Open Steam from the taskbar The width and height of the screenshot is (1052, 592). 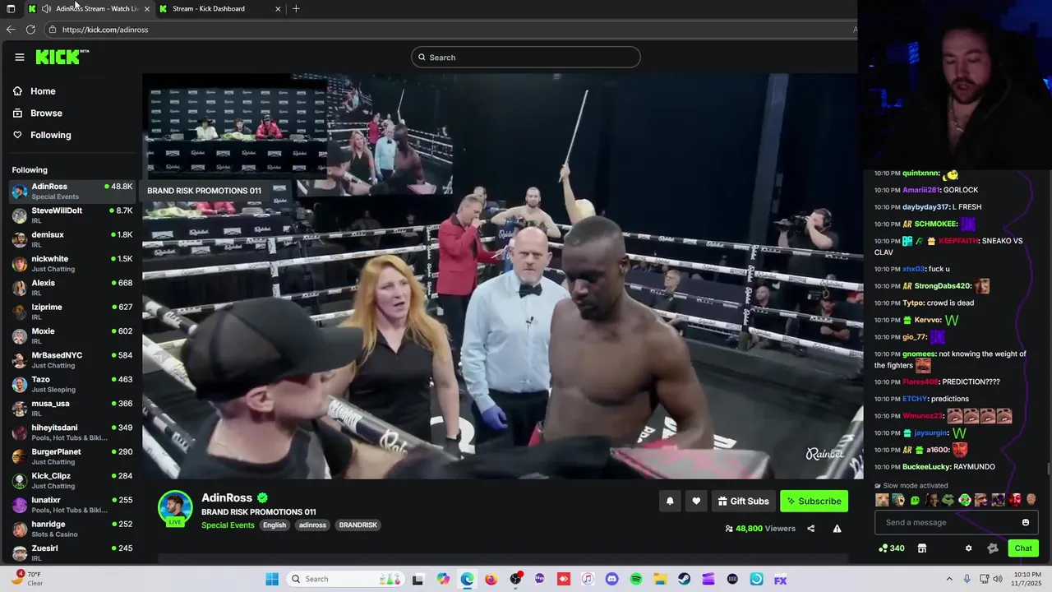tap(684, 579)
